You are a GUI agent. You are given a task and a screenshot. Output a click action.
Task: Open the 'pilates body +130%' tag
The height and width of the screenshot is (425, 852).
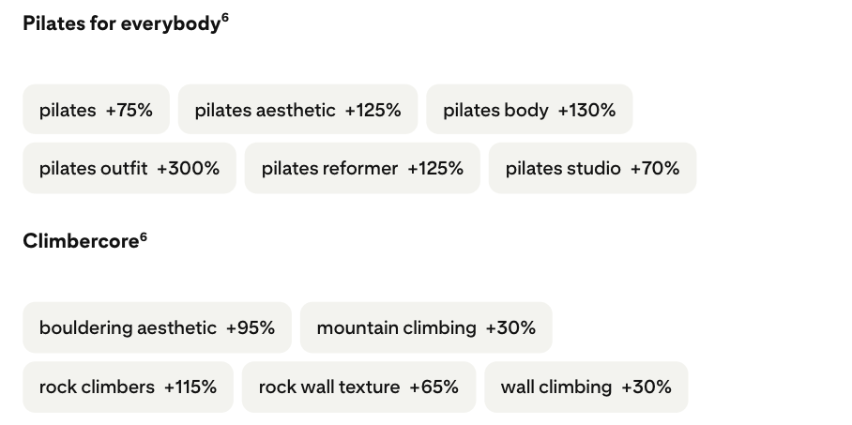(529, 109)
